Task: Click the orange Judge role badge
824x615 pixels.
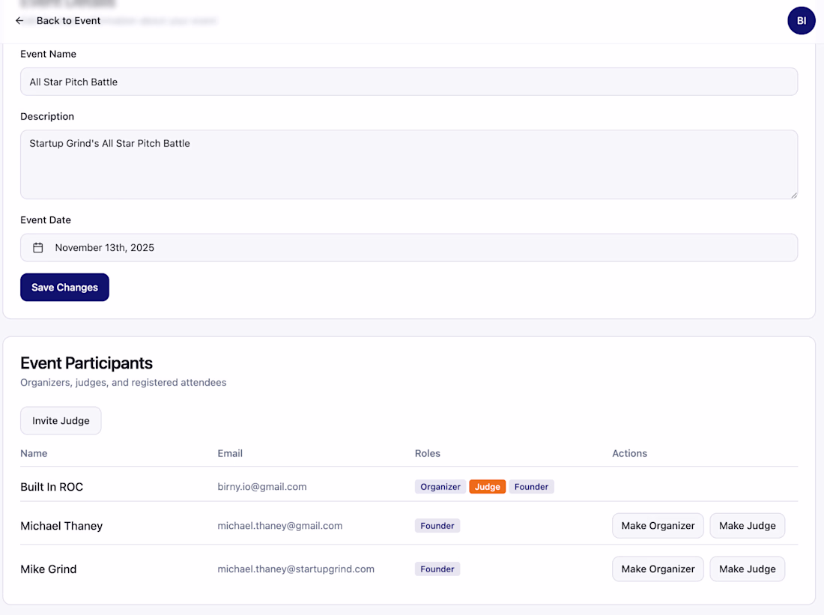Action: [x=487, y=487]
